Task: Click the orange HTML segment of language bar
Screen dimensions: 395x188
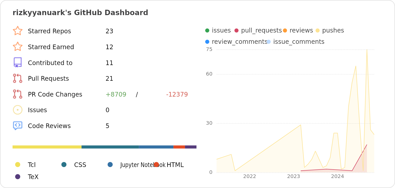Action: (179, 147)
